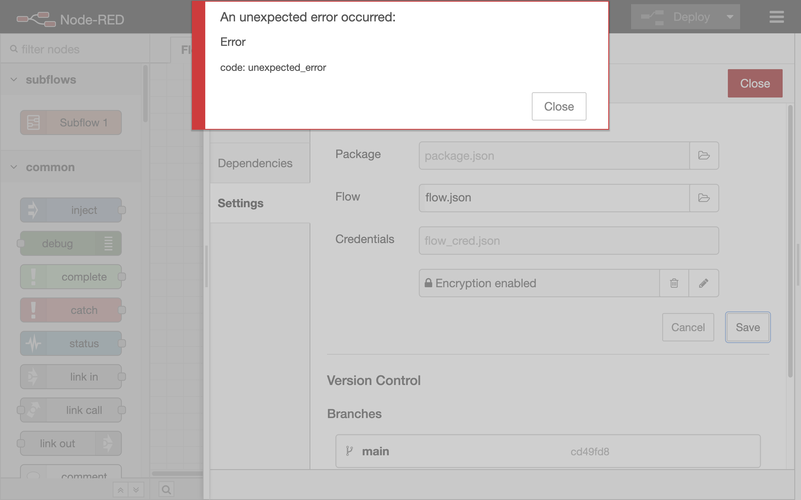Close the unexpected error dialog
Screen dimensions: 801x500
tap(559, 106)
